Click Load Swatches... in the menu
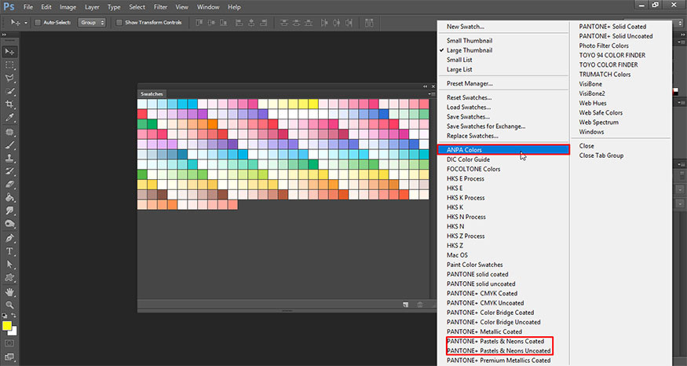Image resolution: width=687 pixels, height=366 pixels. coord(469,107)
